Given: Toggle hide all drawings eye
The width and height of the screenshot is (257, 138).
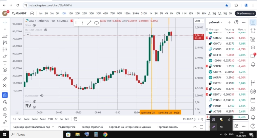Looking at the screenshot, I should coord(5,115).
